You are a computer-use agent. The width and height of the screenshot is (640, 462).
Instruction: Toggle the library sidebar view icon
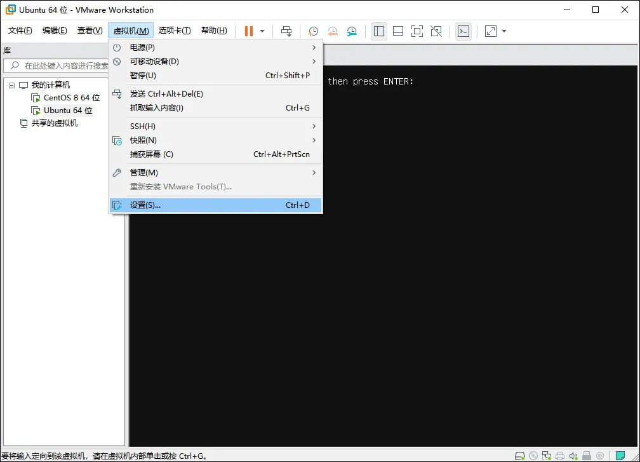(x=379, y=31)
